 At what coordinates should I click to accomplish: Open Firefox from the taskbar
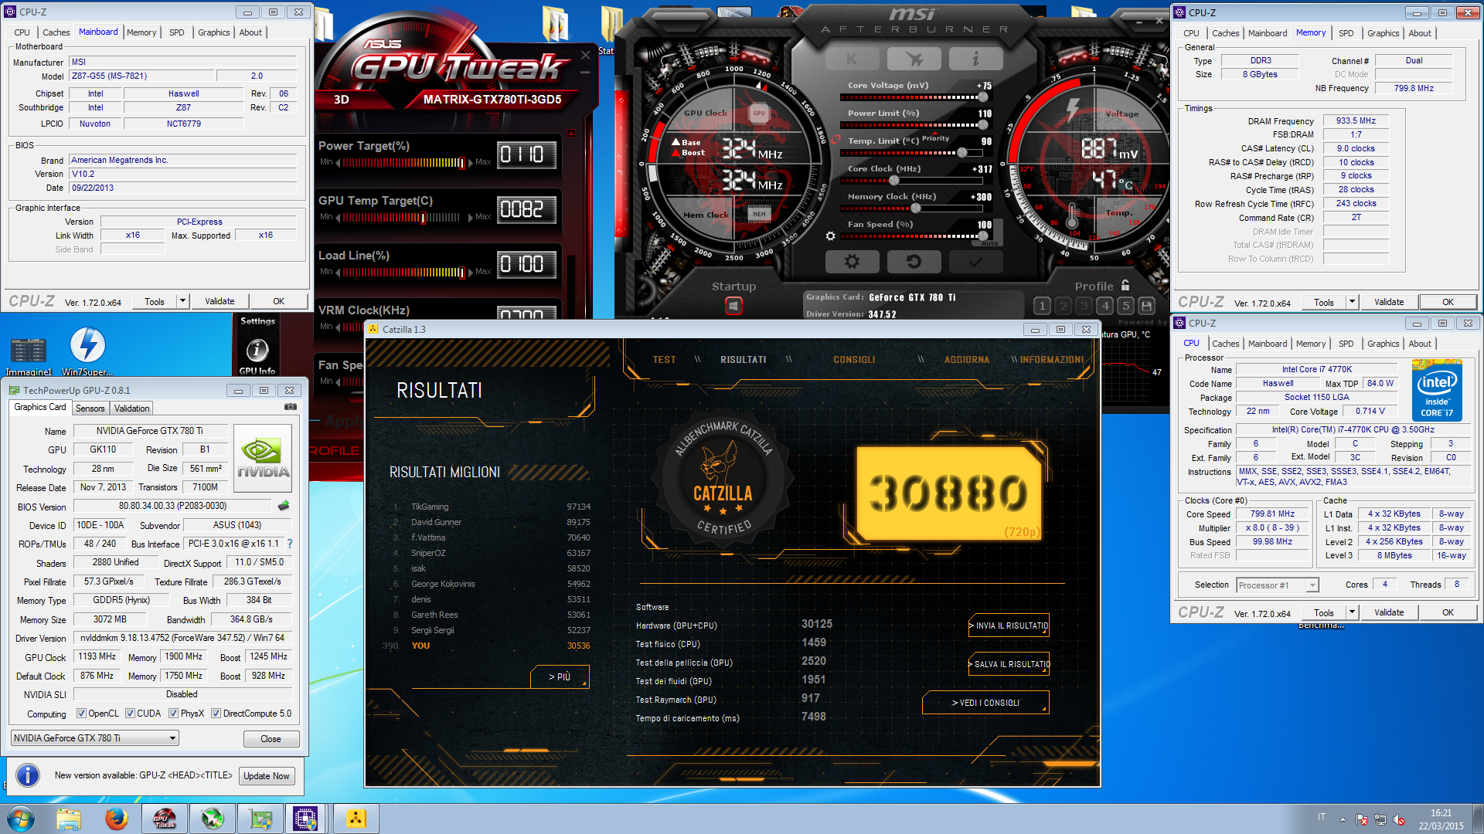point(117,819)
